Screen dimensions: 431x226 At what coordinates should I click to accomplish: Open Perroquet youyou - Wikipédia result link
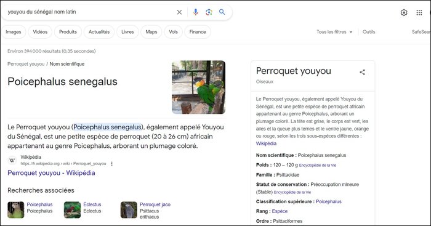(51, 173)
